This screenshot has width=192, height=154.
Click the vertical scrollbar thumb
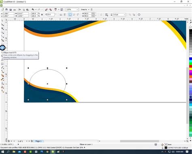(x=188, y=95)
